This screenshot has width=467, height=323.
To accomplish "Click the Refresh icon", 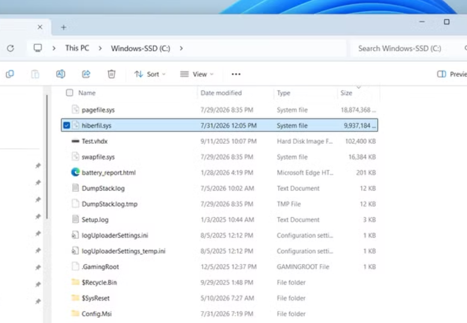I will click(10, 48).
